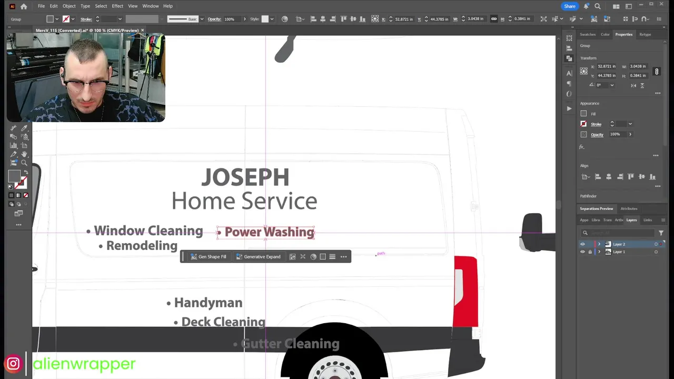Pick the Hand tool
The height and width of the screenshot is (379, 674).
point(24,154)
